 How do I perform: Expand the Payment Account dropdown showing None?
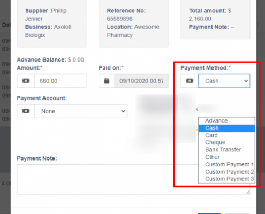click(x=81, y=111)
